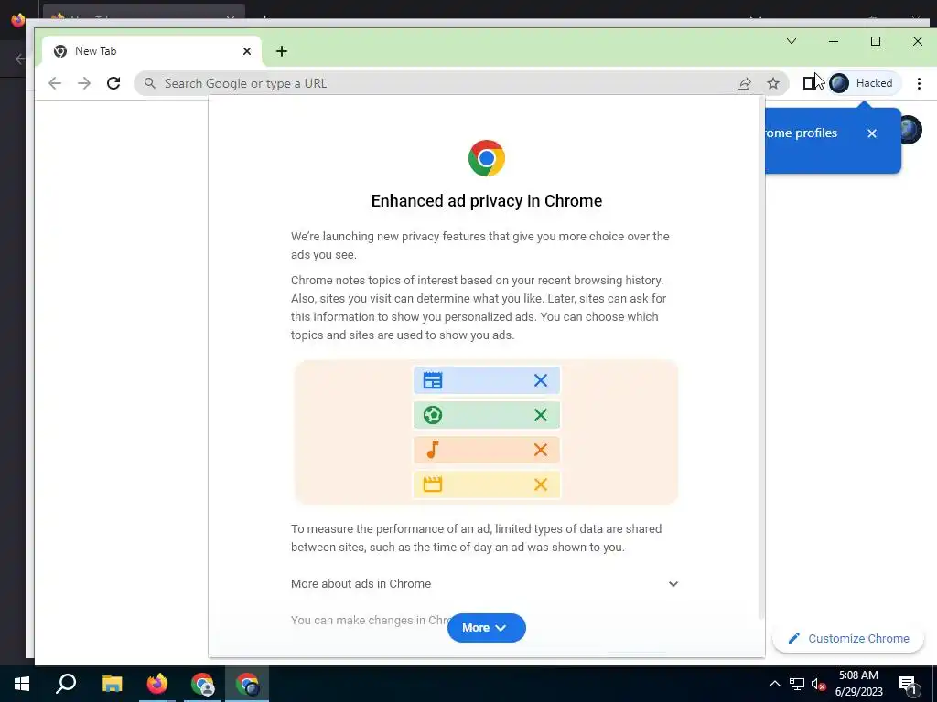
Task: Open a new tab with plus button
Action: (x=282, y=51)
